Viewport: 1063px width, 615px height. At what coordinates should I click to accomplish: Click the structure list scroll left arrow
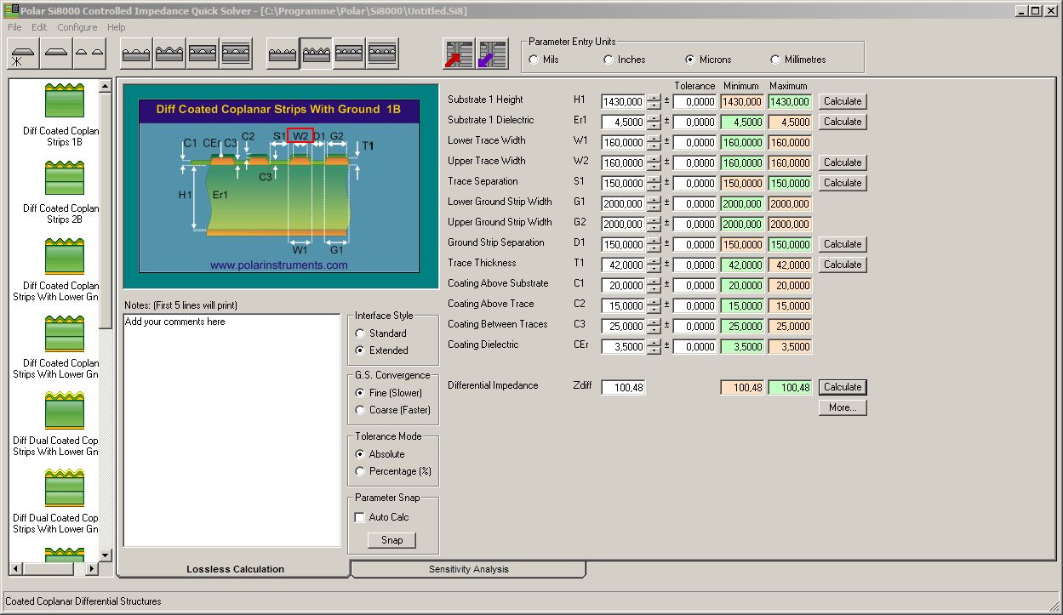coord(15,568)
